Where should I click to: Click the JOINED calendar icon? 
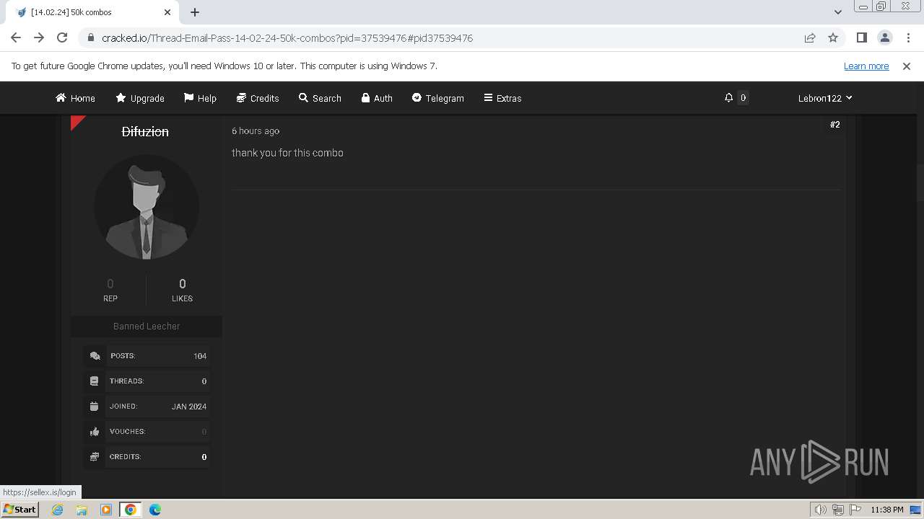(94, 407)
